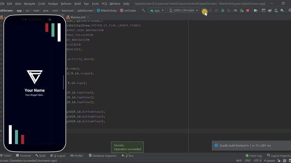
Task: Click Attach Debugger to Android Process icon
Action: [241, 11]
